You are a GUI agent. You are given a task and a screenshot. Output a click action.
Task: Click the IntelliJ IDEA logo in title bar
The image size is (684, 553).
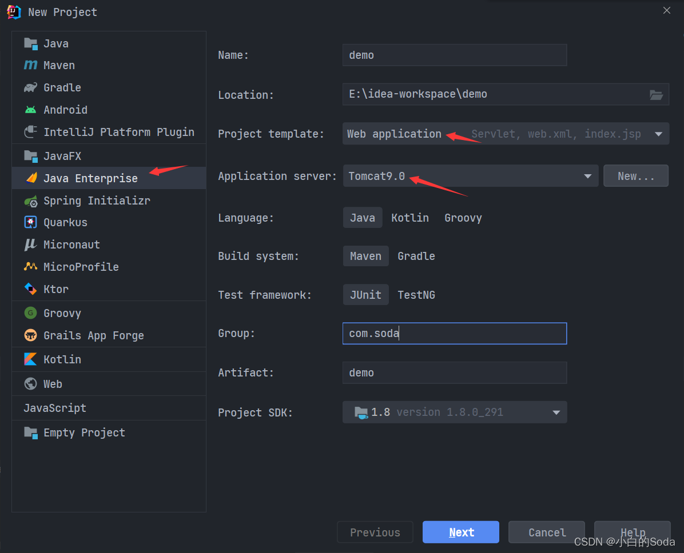tap(14, 12)
